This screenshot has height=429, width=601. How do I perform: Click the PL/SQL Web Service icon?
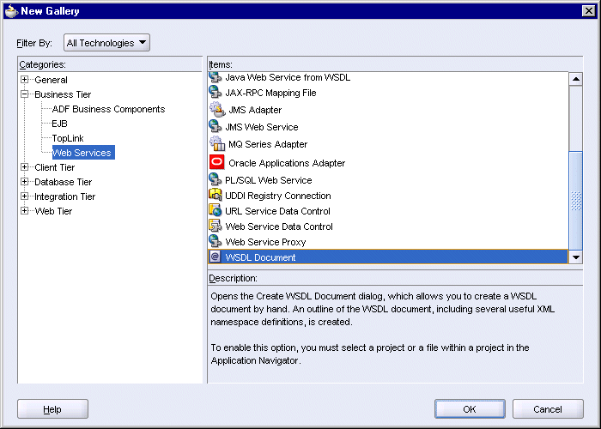coord(215,179)
